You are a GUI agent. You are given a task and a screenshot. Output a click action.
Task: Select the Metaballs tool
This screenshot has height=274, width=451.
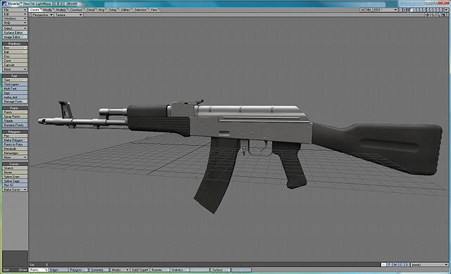pyautogui.click(x=15, y=149)
